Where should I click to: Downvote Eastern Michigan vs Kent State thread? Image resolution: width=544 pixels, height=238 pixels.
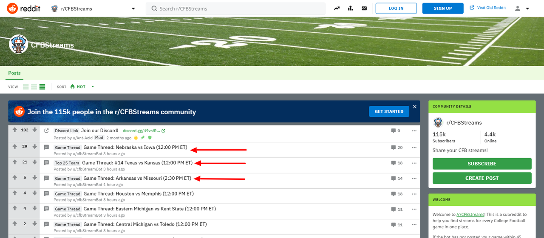point(34,208)
